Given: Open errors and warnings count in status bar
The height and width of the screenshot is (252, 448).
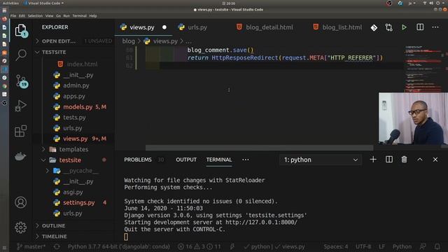Looking at the screenshot, I should click(x=199, y=246).
